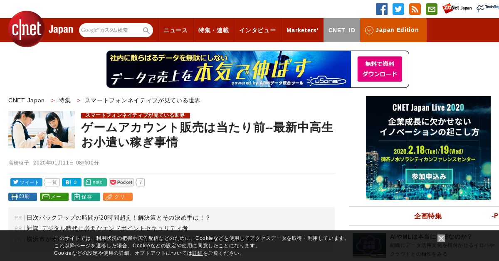Image resolution: width=499 pixels, height=261 pixels.
Task: Open the Marketers' menu
Action: click(302, 30)
